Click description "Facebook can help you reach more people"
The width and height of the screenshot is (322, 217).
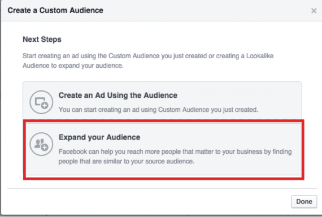[x=120, y=151]
